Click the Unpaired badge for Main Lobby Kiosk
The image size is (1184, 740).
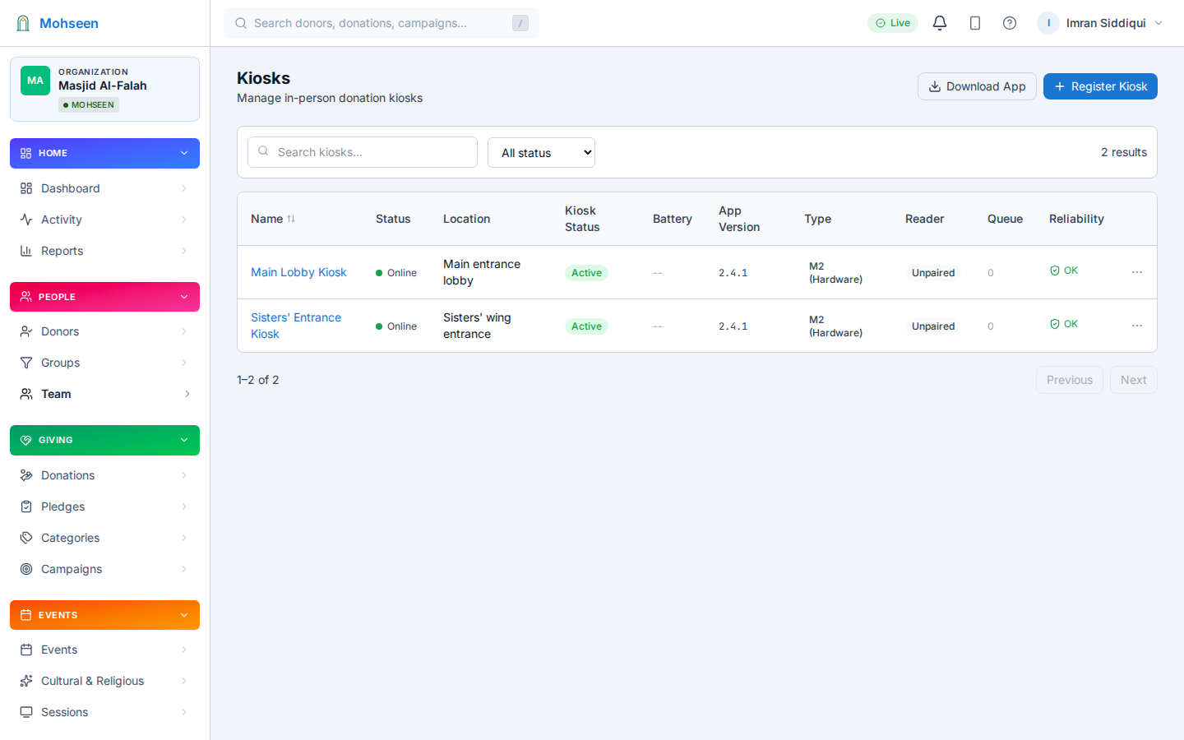point(933,273)
